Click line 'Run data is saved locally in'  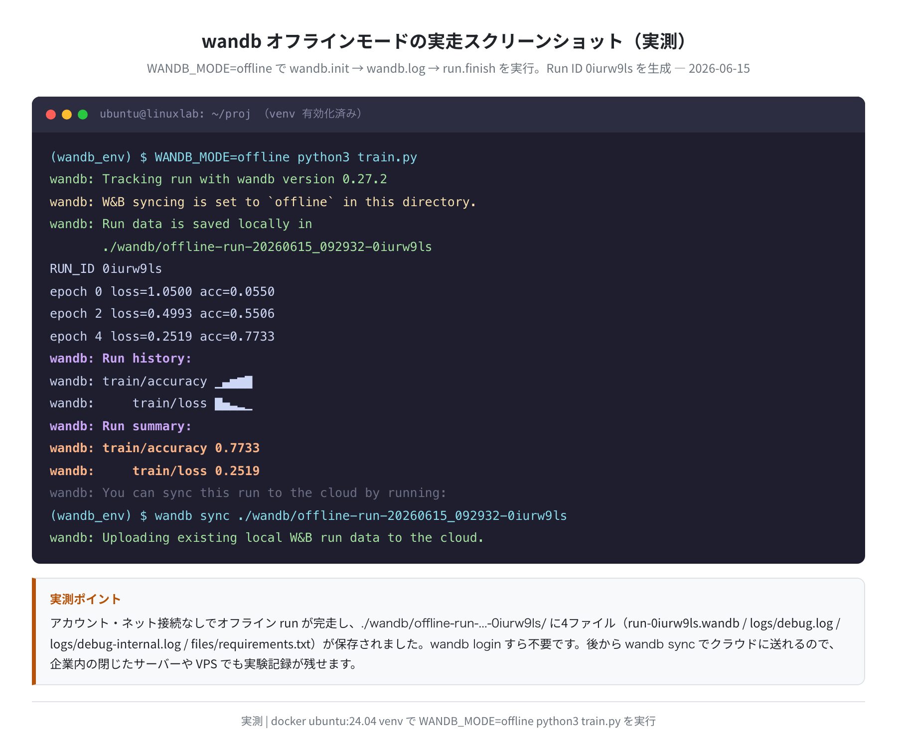click(207, 224)
